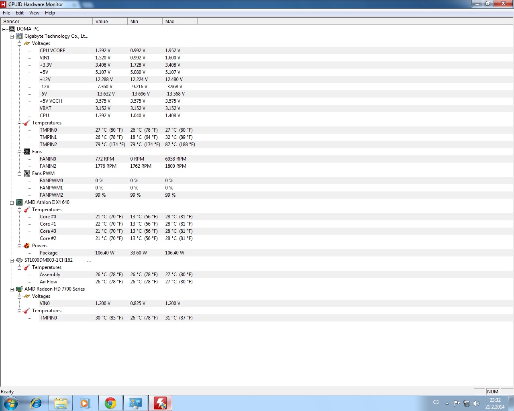The image size is (514, 411).
Task: Open the Windows Start menu
Action: coord(10,403)
